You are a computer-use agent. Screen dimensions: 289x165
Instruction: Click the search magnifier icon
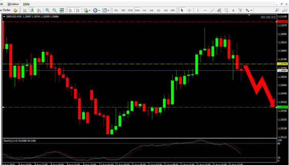click(277, 10)
